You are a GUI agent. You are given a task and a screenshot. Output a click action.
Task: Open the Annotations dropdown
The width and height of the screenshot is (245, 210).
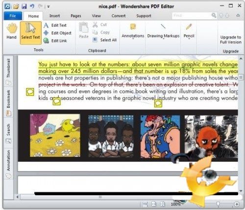pos(133,31)
